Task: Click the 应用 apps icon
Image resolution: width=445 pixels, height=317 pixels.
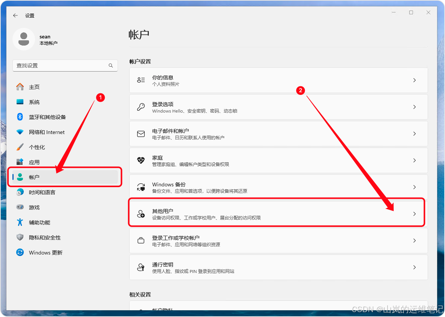Action: (20, 162)
